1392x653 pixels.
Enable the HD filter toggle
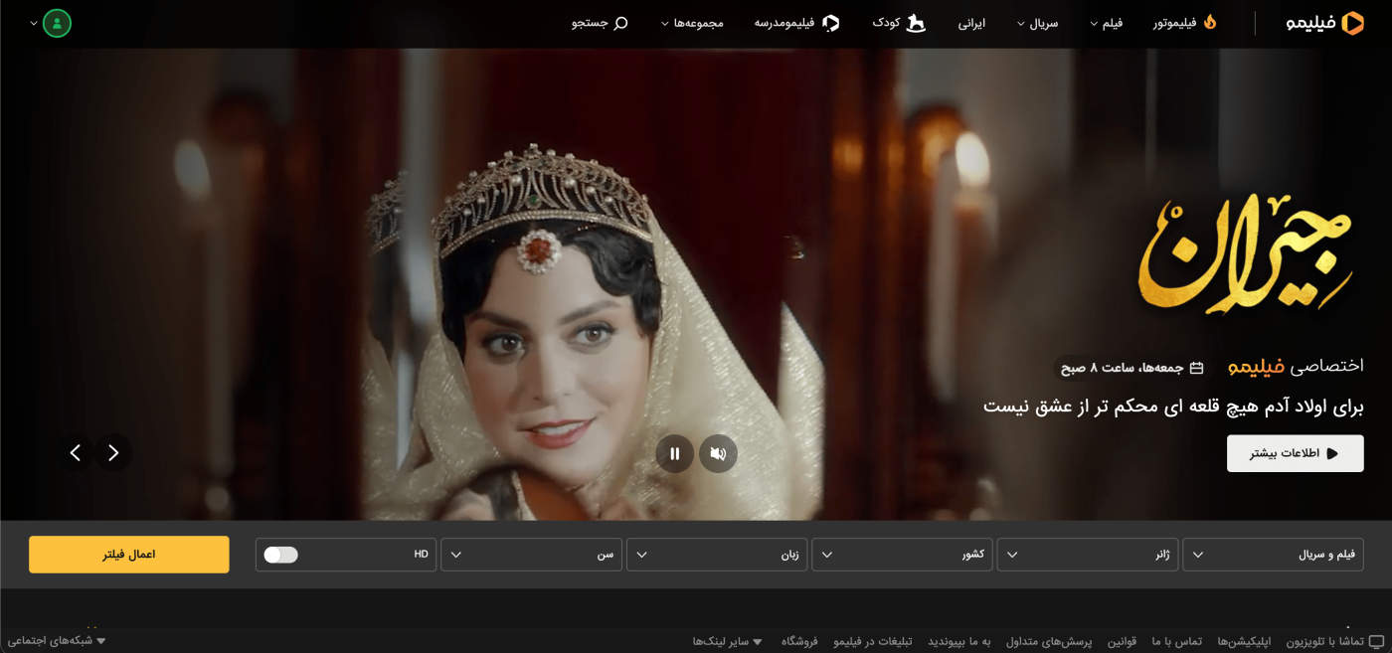[x=280, y=554]
